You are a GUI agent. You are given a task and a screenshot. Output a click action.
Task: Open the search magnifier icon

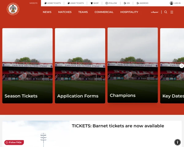pos(166,12)
